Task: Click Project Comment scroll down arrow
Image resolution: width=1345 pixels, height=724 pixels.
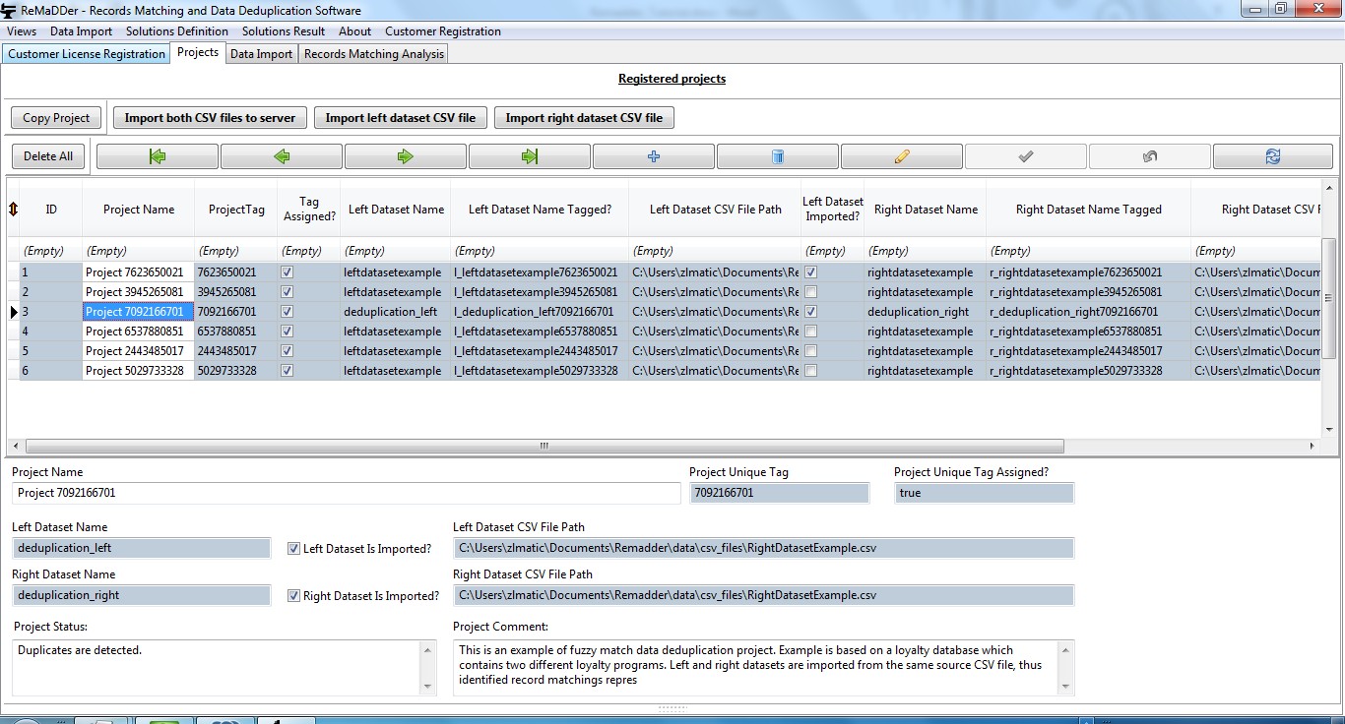Action: (x=1065, y=686)
